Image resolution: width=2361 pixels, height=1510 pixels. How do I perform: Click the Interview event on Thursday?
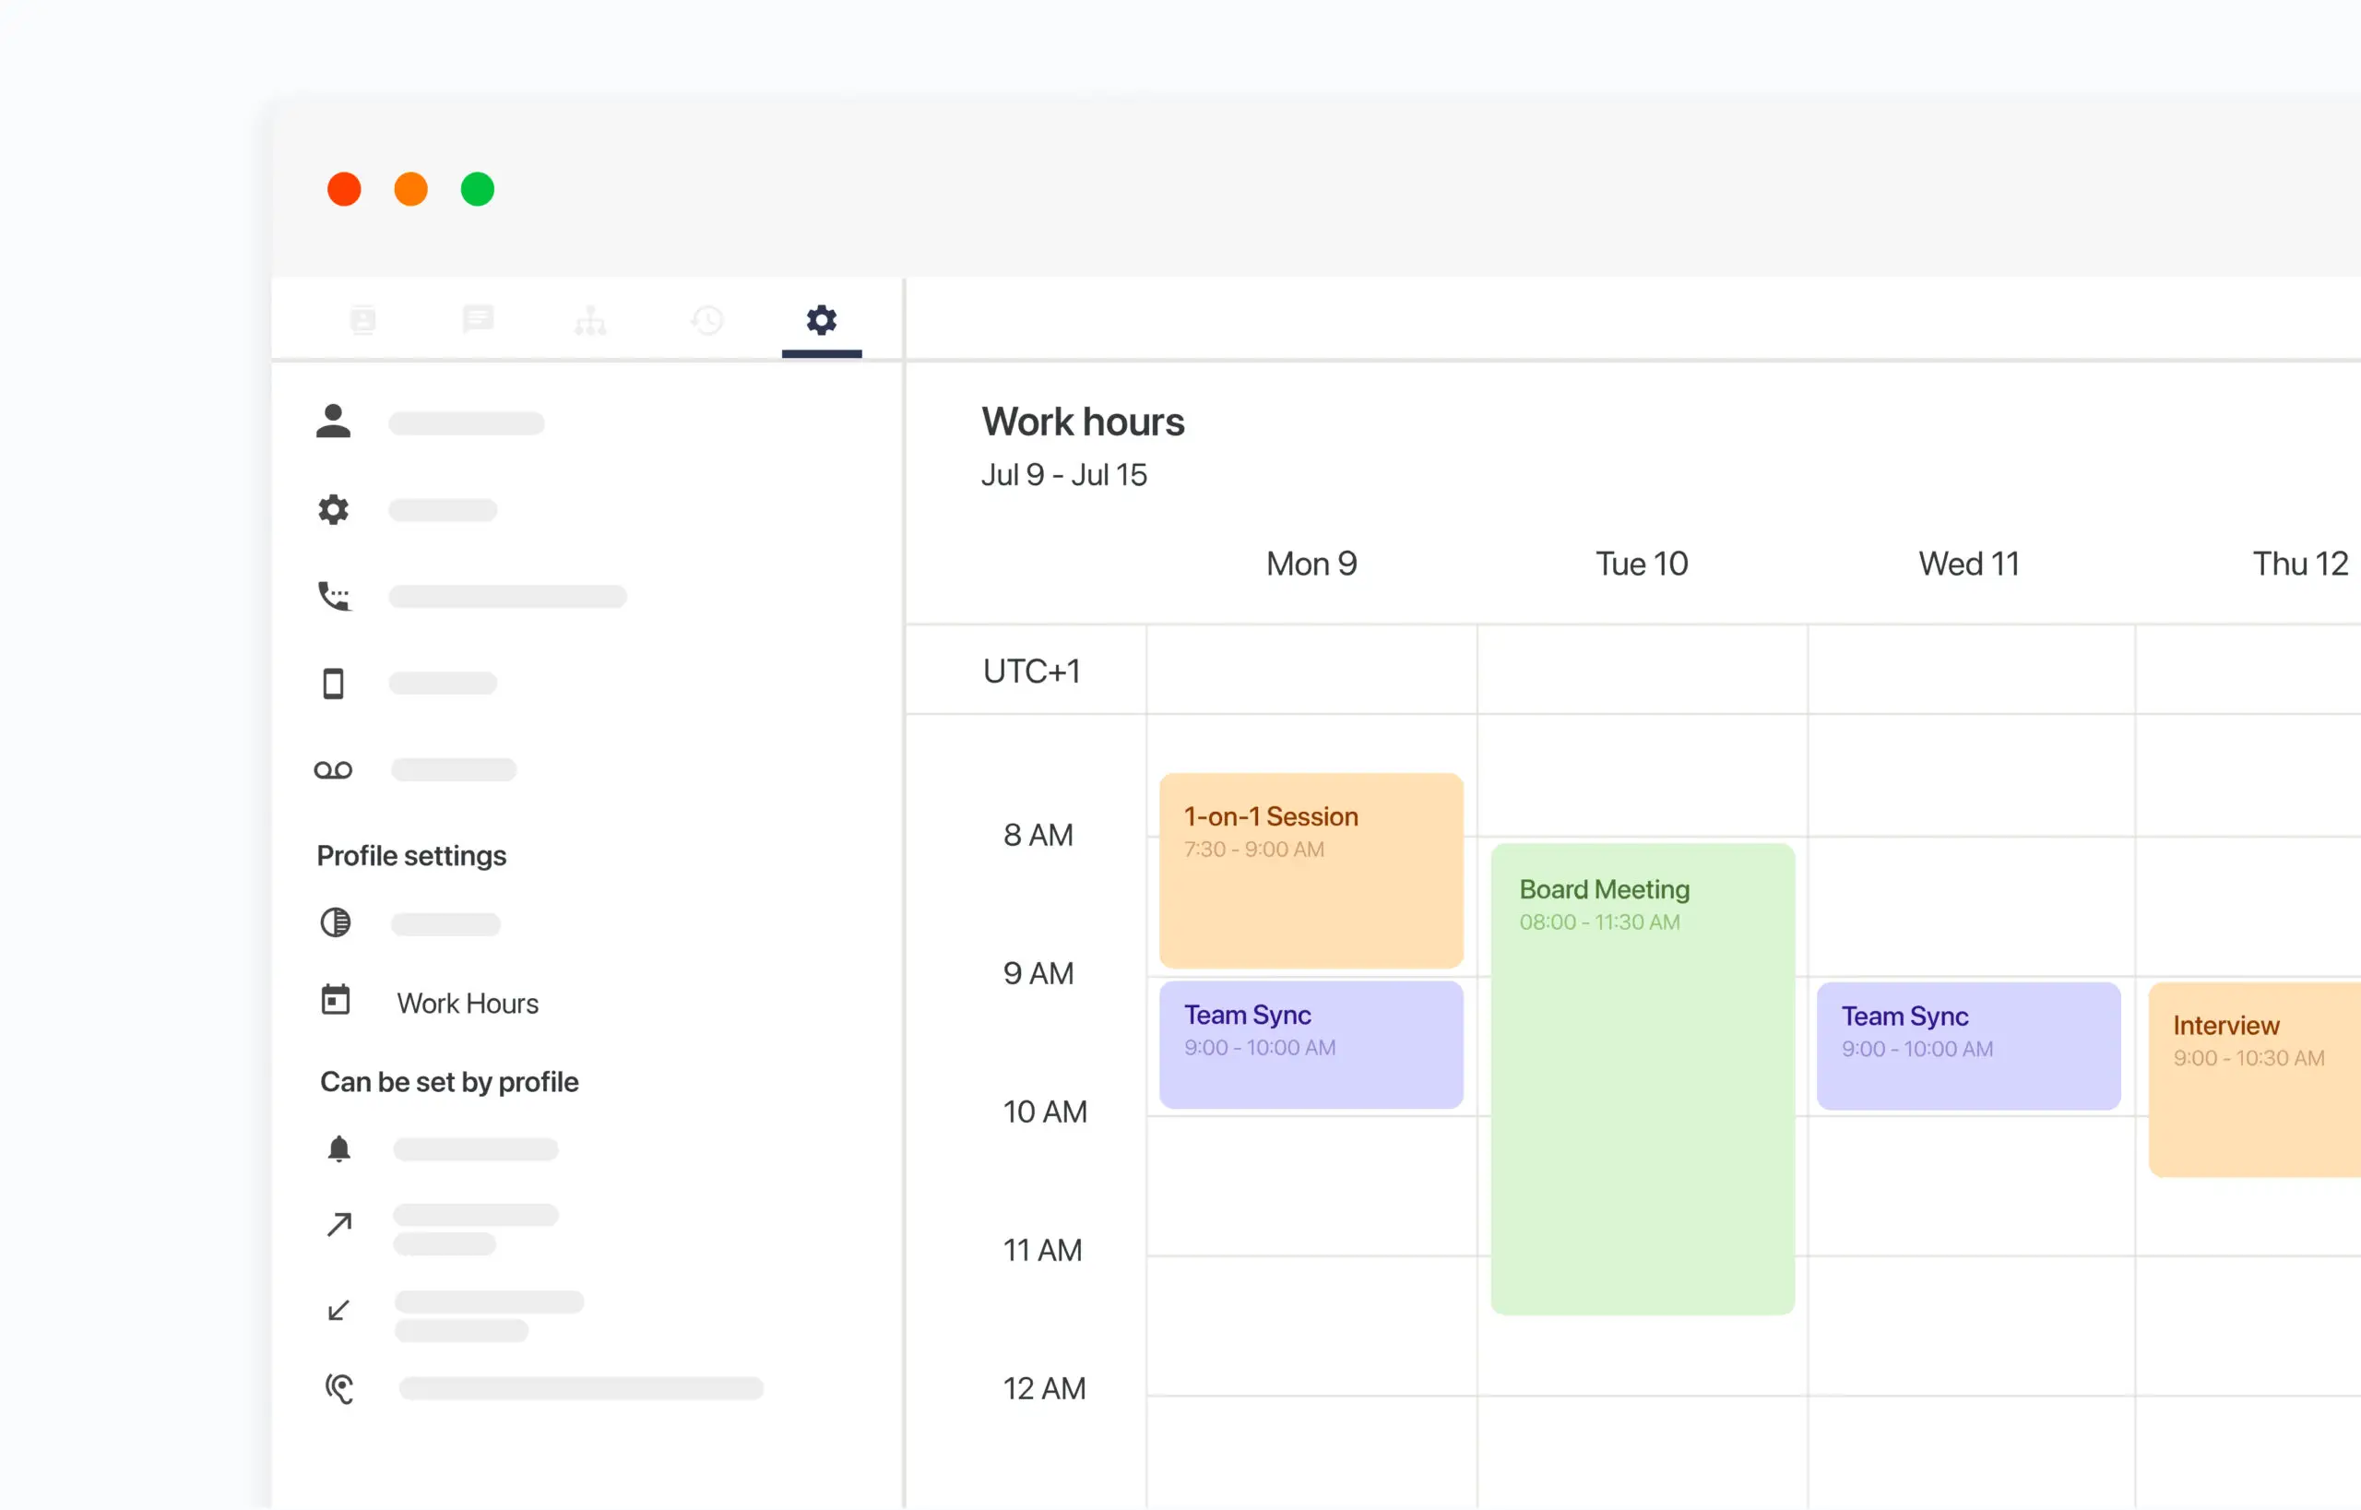pyautogui.click(x=2254, y=1078)
